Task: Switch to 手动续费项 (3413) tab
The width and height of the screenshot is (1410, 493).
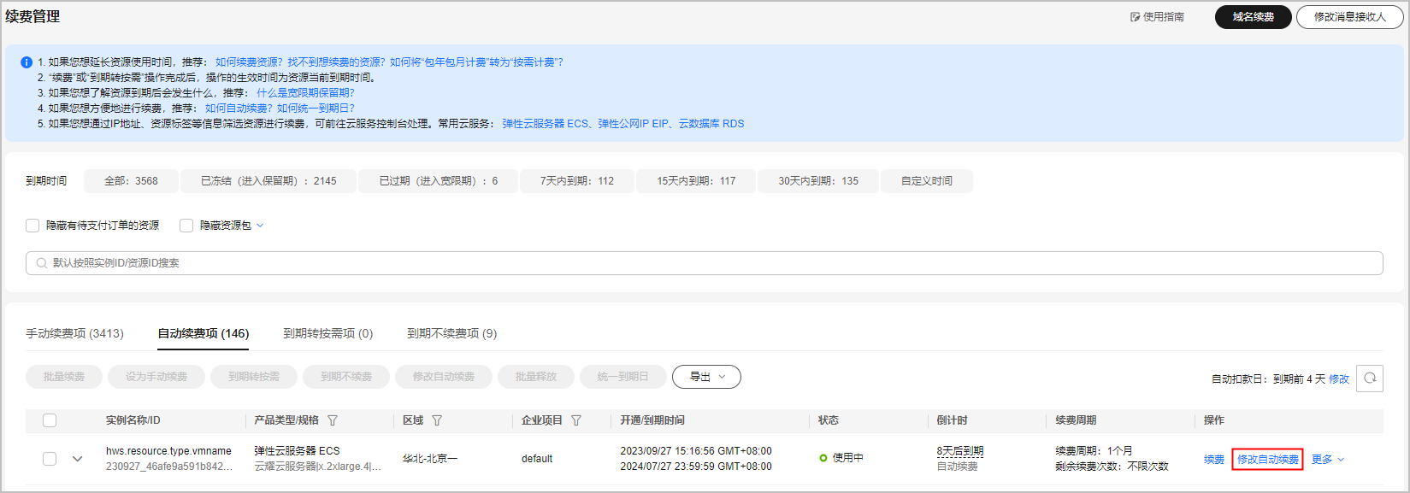Action: tap(74, 333)
